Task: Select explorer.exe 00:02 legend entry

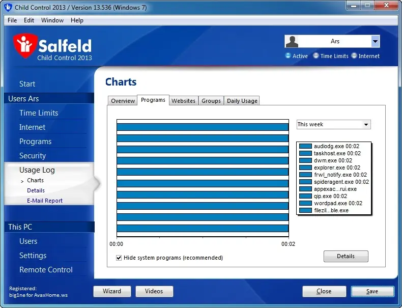Action: [337, 167]
